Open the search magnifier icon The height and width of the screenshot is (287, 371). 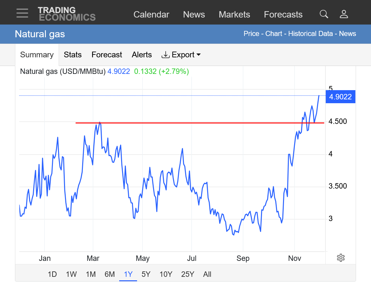pyautogui.click(x=324, y=14)
